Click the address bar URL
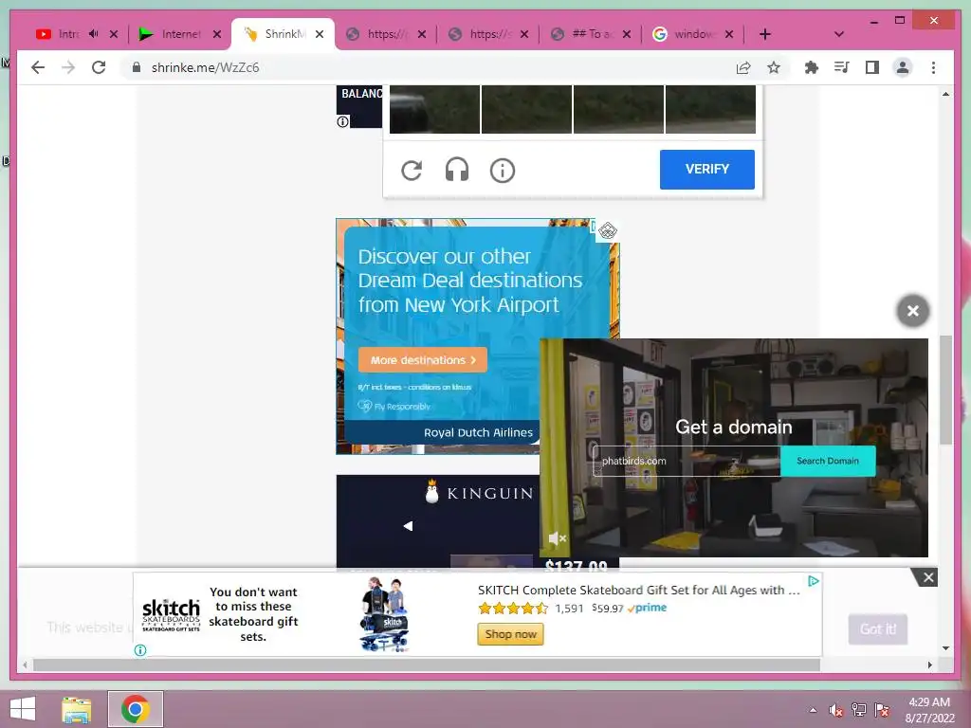Image resolution: width=971 pixels, height=728 pixels. tap(205, 67)
